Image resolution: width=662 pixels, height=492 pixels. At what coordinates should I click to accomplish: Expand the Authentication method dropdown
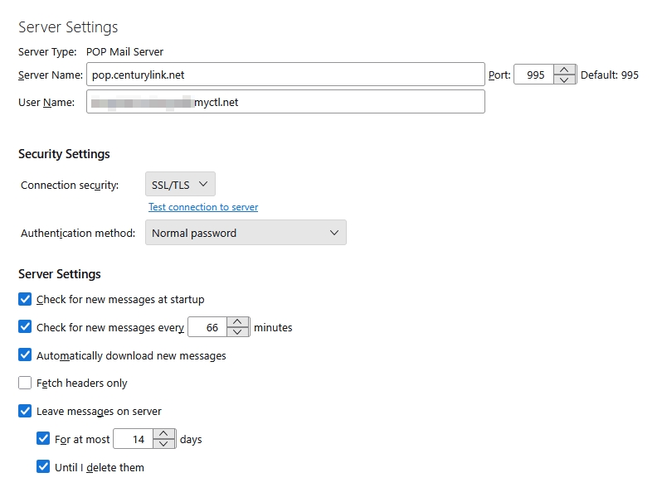[246, 233]
